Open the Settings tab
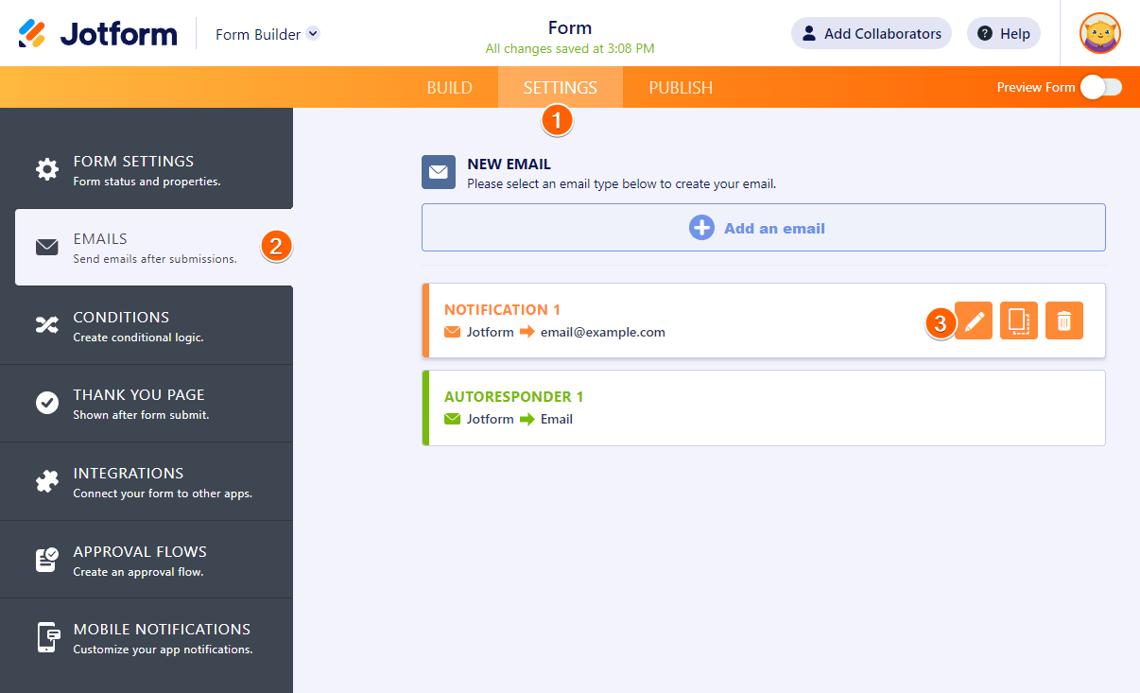This screenshot has width=1140, height=693. [560, 88]
